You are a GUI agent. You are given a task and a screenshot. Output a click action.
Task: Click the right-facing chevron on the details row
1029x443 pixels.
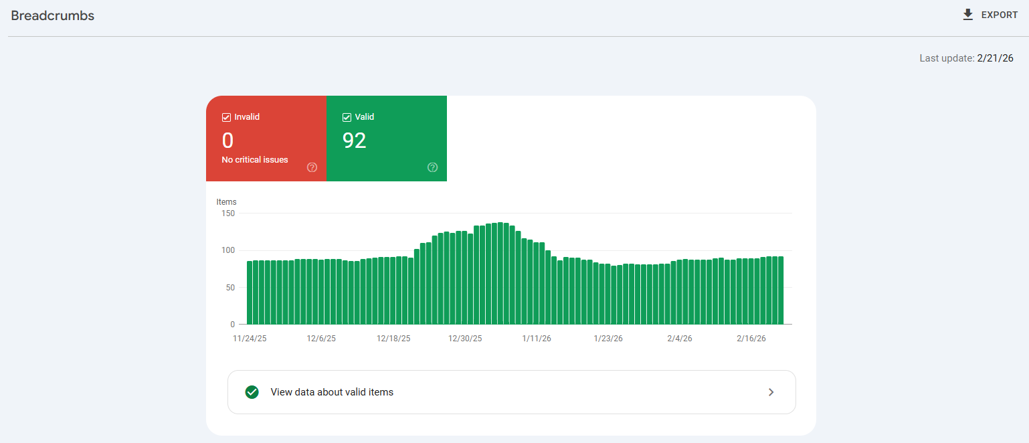771,392
